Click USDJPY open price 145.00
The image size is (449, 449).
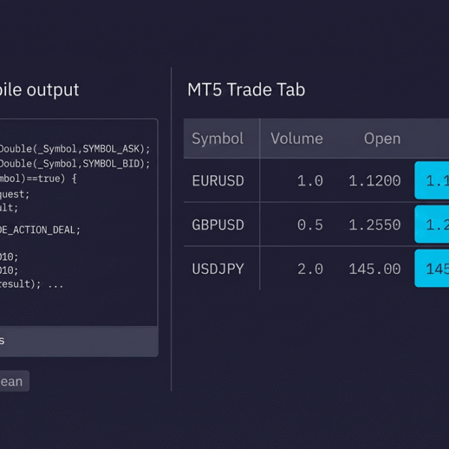[x=375, y=269]
